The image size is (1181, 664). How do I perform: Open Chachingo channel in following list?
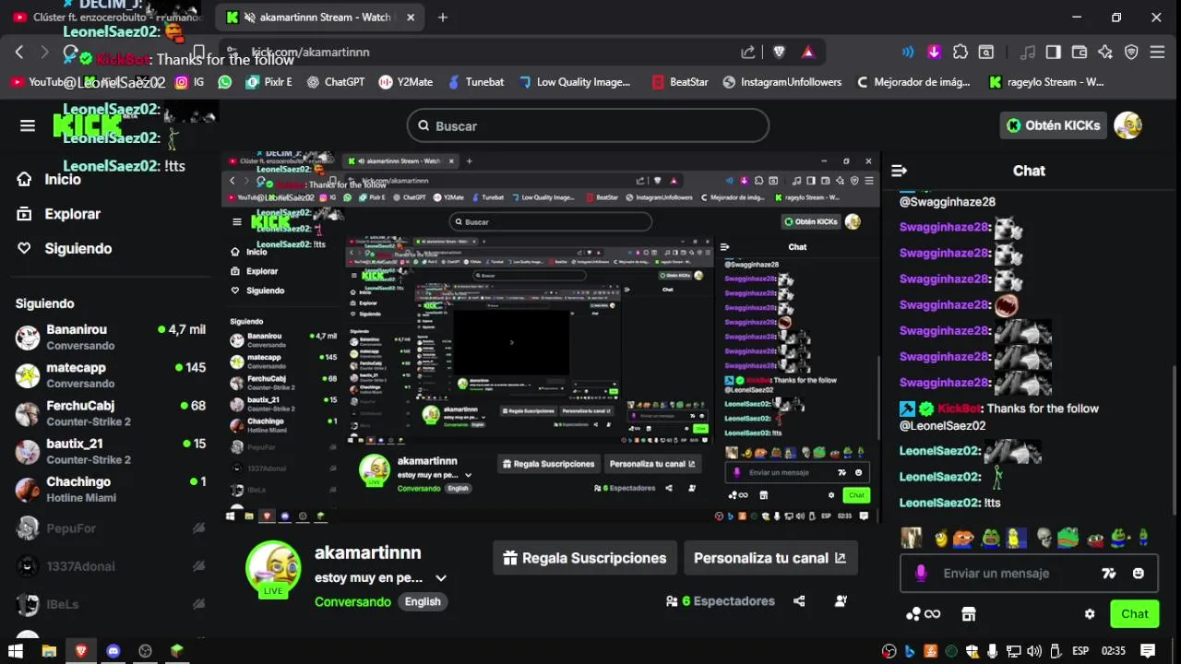point(111,489)
